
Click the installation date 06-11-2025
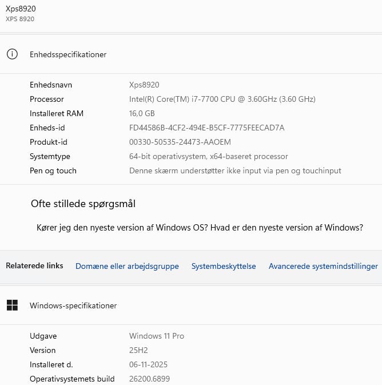[x=148, y=364]
